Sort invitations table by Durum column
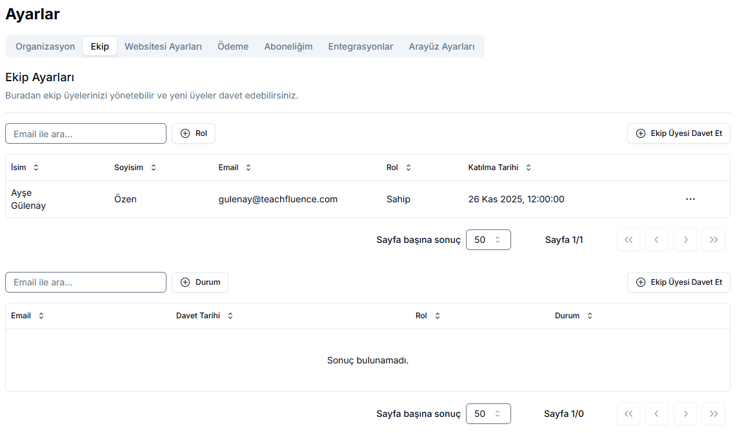The width and height of the screenshot is (737, 433). [573, 316]
